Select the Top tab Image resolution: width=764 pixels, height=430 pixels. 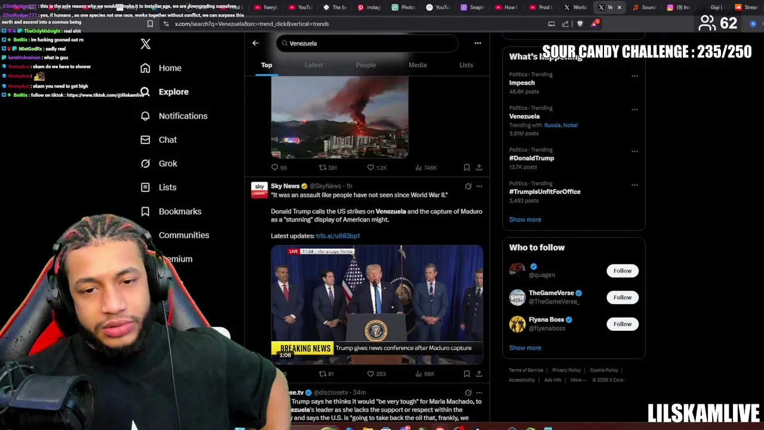click(x=267, y=65)
